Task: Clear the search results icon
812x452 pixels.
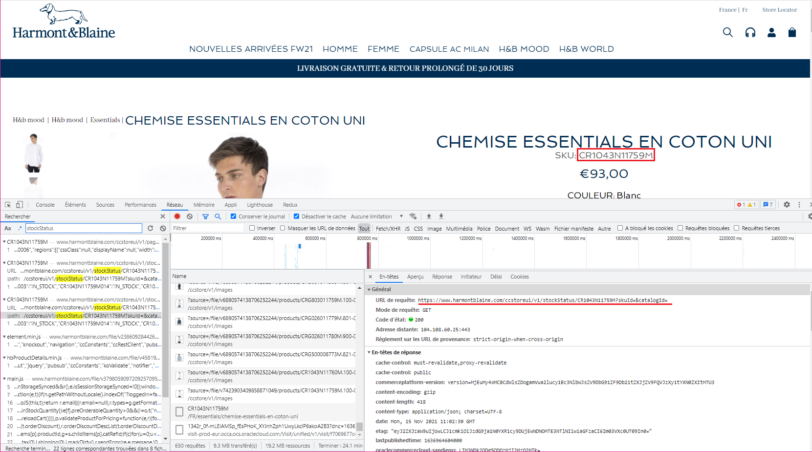Action: [163, 228]
